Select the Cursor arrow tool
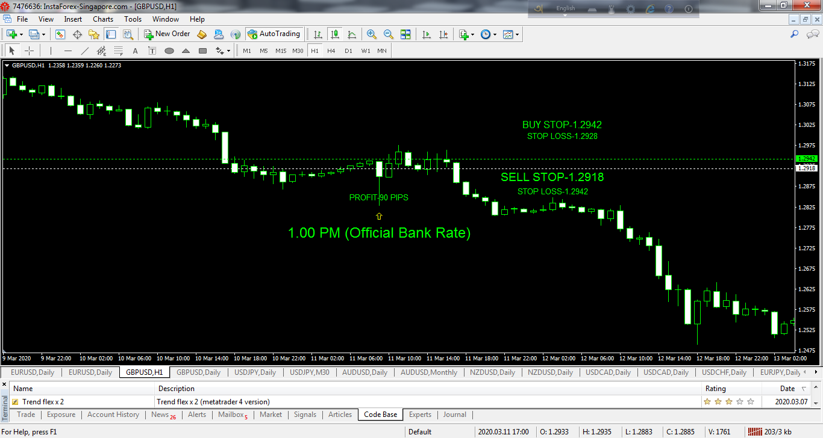Screen dimensions: 823x438 point(11,51)
